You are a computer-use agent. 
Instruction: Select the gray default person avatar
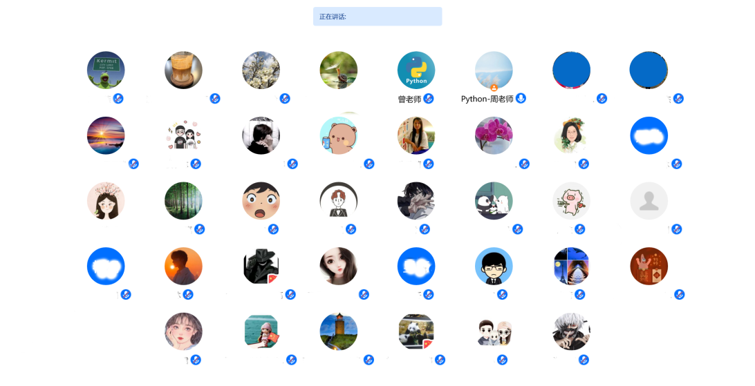click(649, 201)
